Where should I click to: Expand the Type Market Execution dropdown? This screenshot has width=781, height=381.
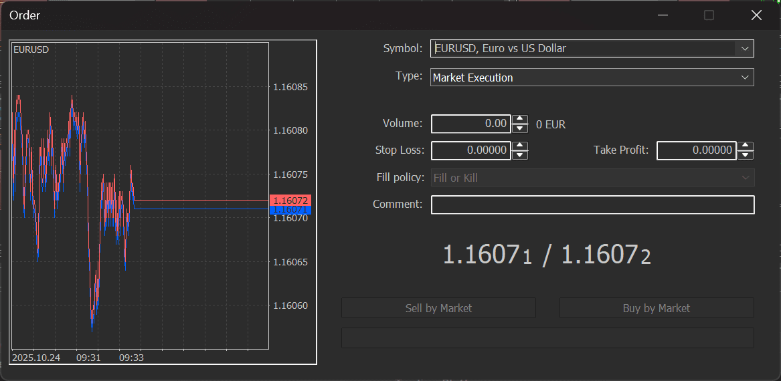[745, 78]
